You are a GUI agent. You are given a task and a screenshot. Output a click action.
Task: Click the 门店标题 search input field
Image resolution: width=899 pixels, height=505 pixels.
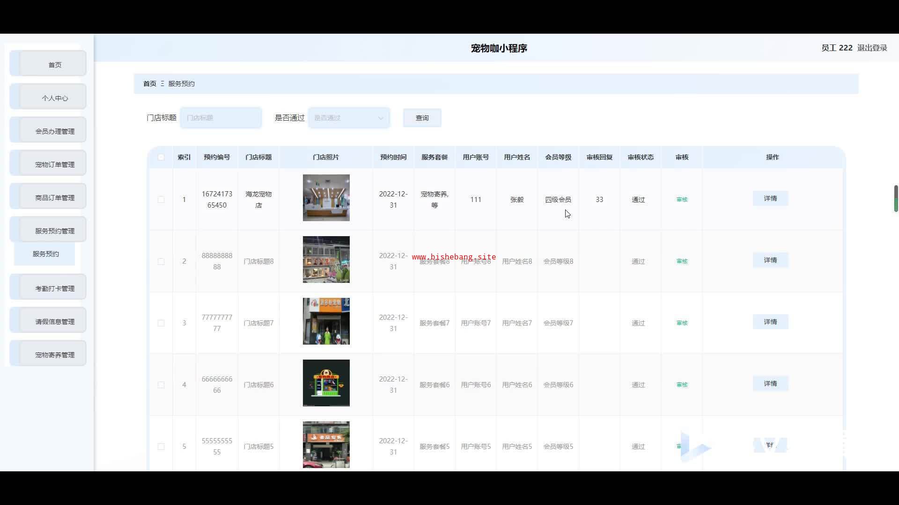221,118
